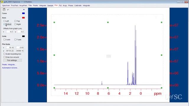This screenshot has height=106, width=189.
Task: Click the bottom-center green selection handle
Action: pos(108,88)
